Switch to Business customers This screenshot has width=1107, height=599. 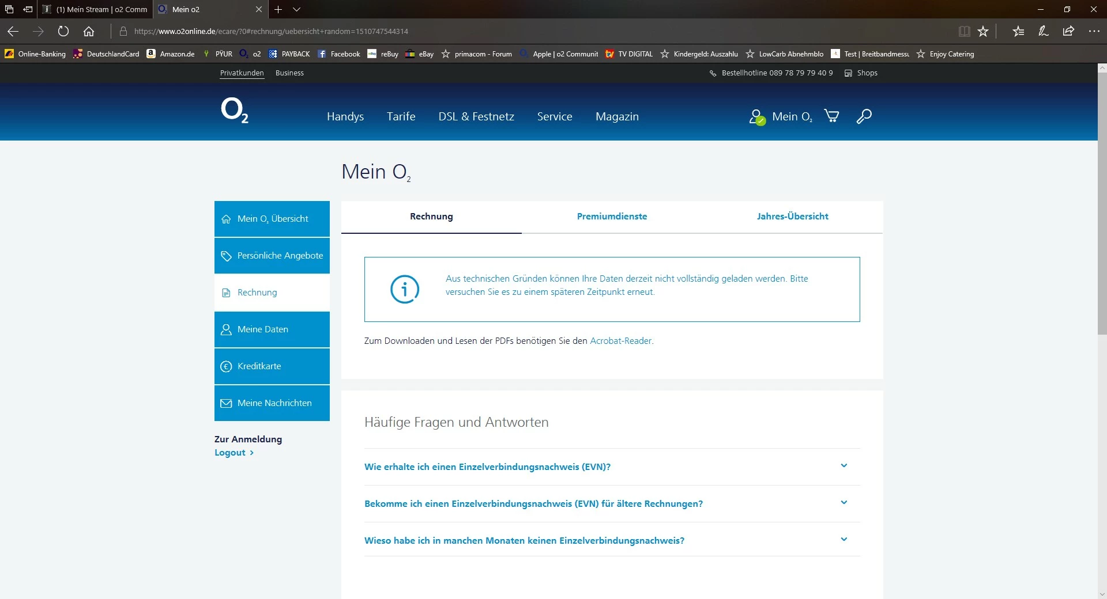(x=289, y=73)
